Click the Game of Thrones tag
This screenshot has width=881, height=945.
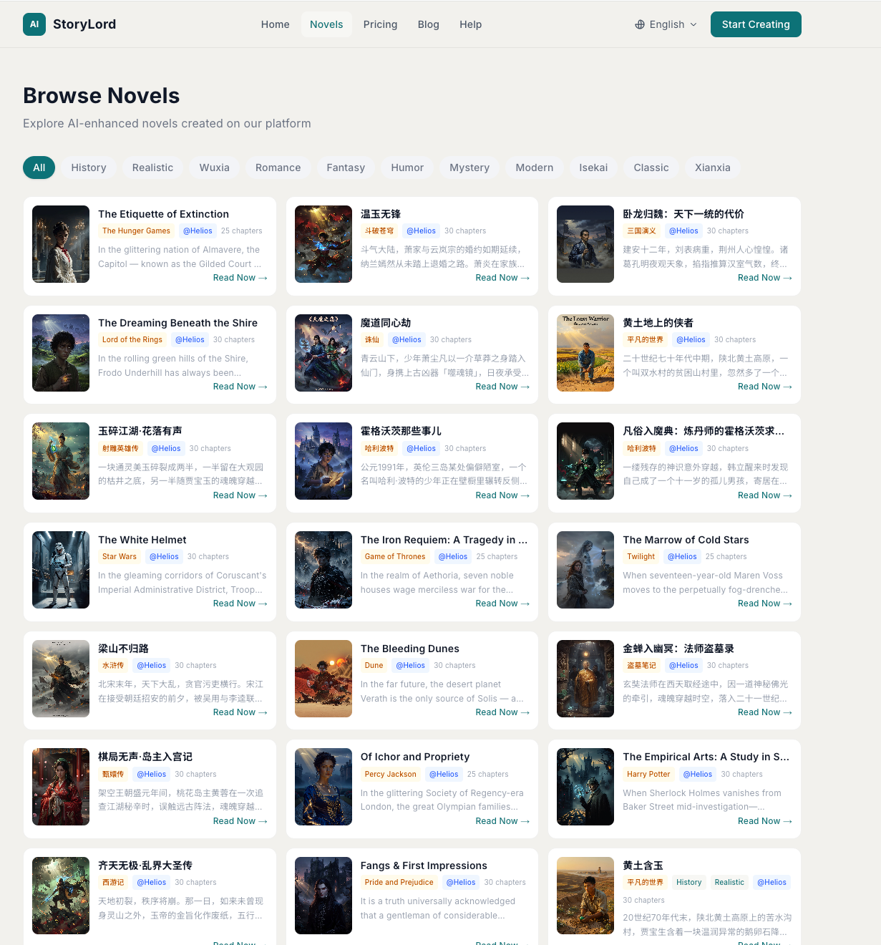395,557
